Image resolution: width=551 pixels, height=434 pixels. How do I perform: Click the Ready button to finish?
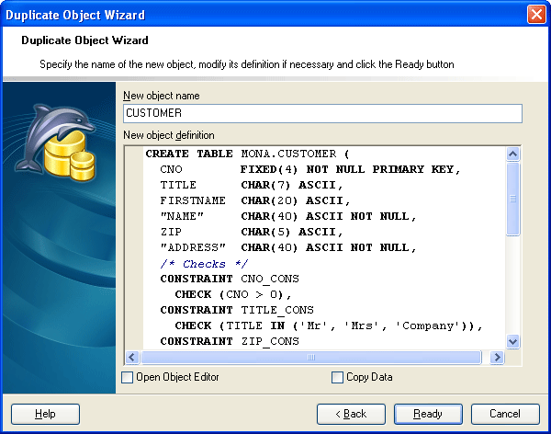click(x=428, y=414)
